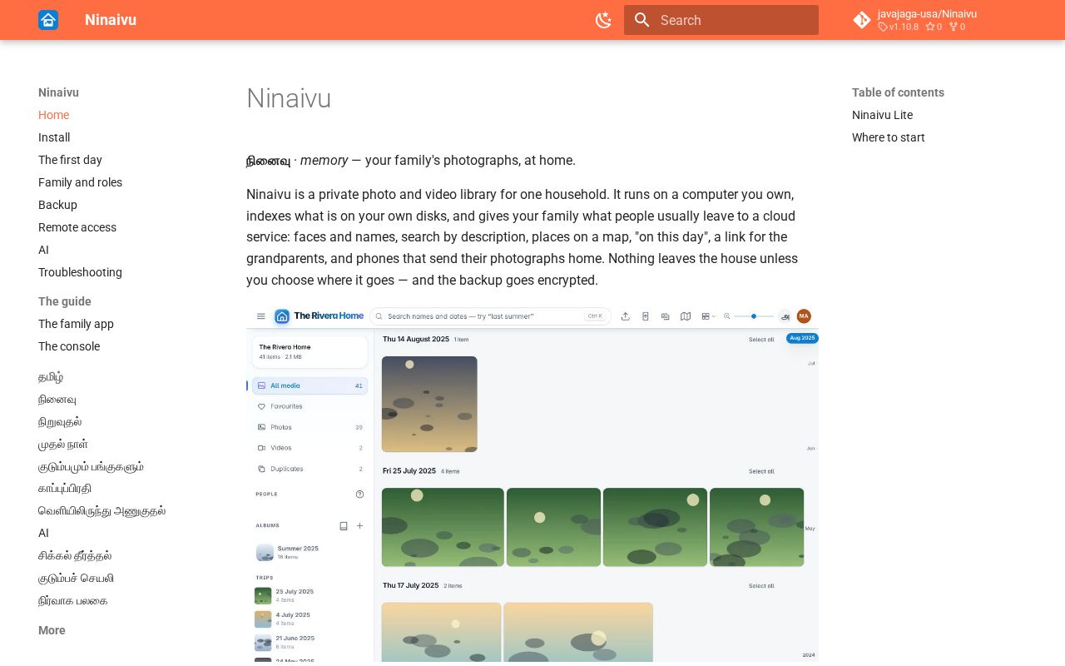Click the blue house logo in the header
The image size is (1065, 666).
pos(48,20)
